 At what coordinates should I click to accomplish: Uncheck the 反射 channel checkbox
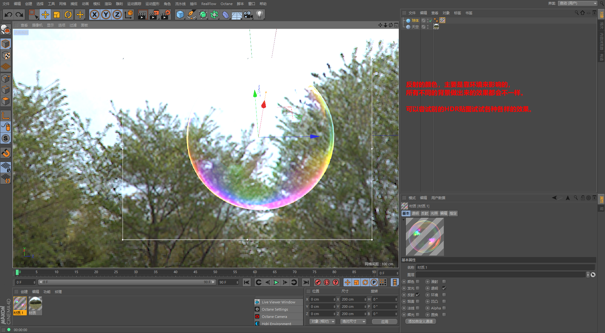tap(418, 295)
